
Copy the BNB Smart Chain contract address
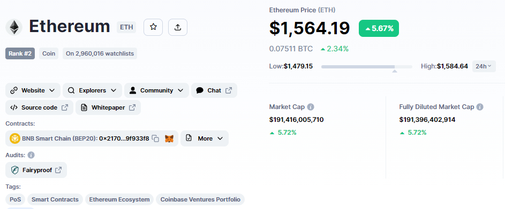[x=155, y=138]
